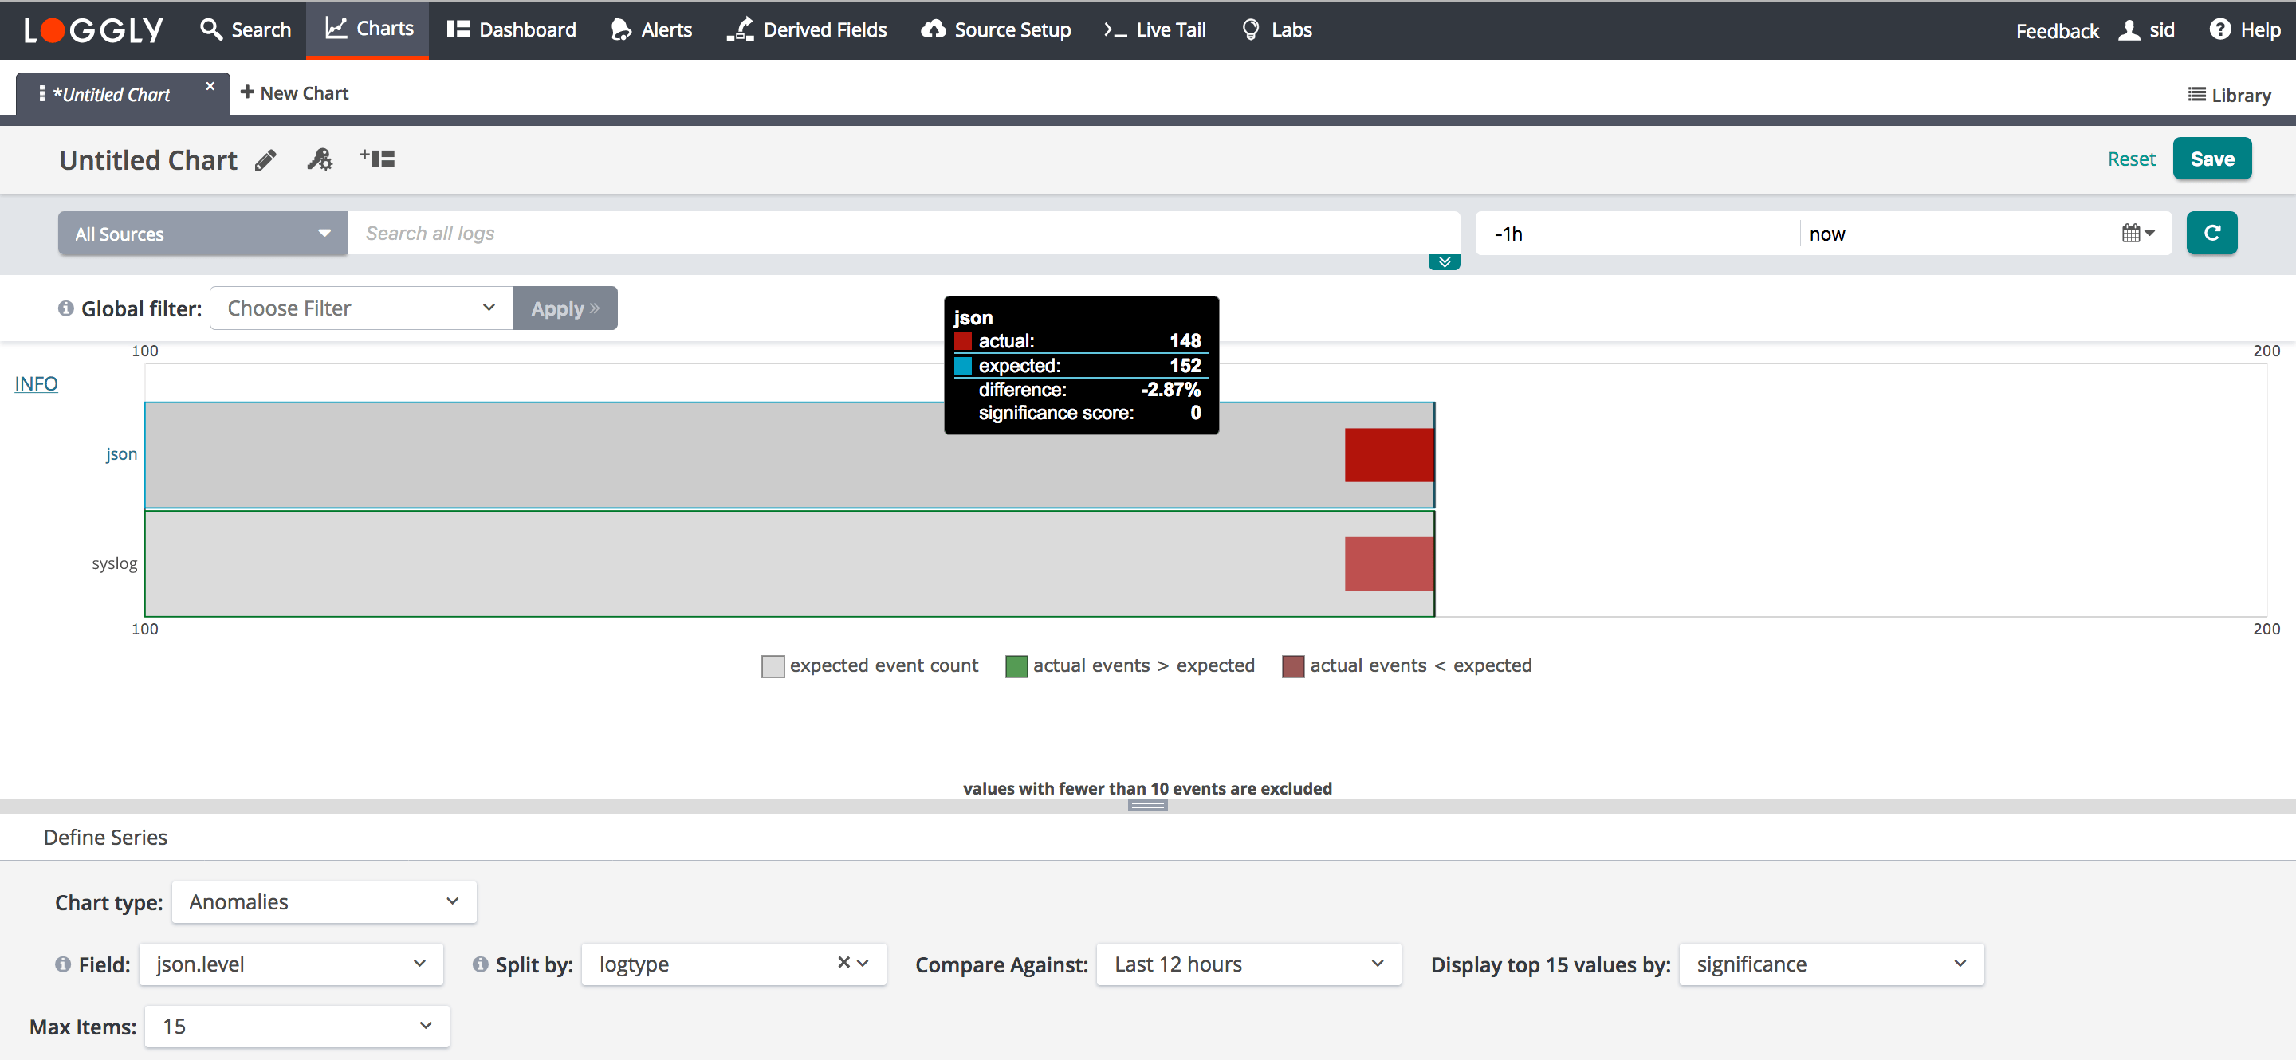The image size is (2296, 1060).
Task: Click the Global filter info icon
Action: pyautogui.click(x=66, y=308)
